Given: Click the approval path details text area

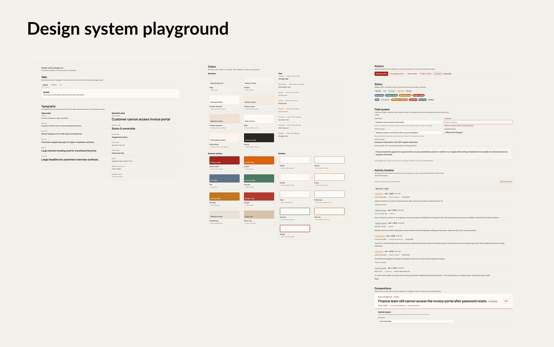Looking at the screenshot, I should point(443,153).
